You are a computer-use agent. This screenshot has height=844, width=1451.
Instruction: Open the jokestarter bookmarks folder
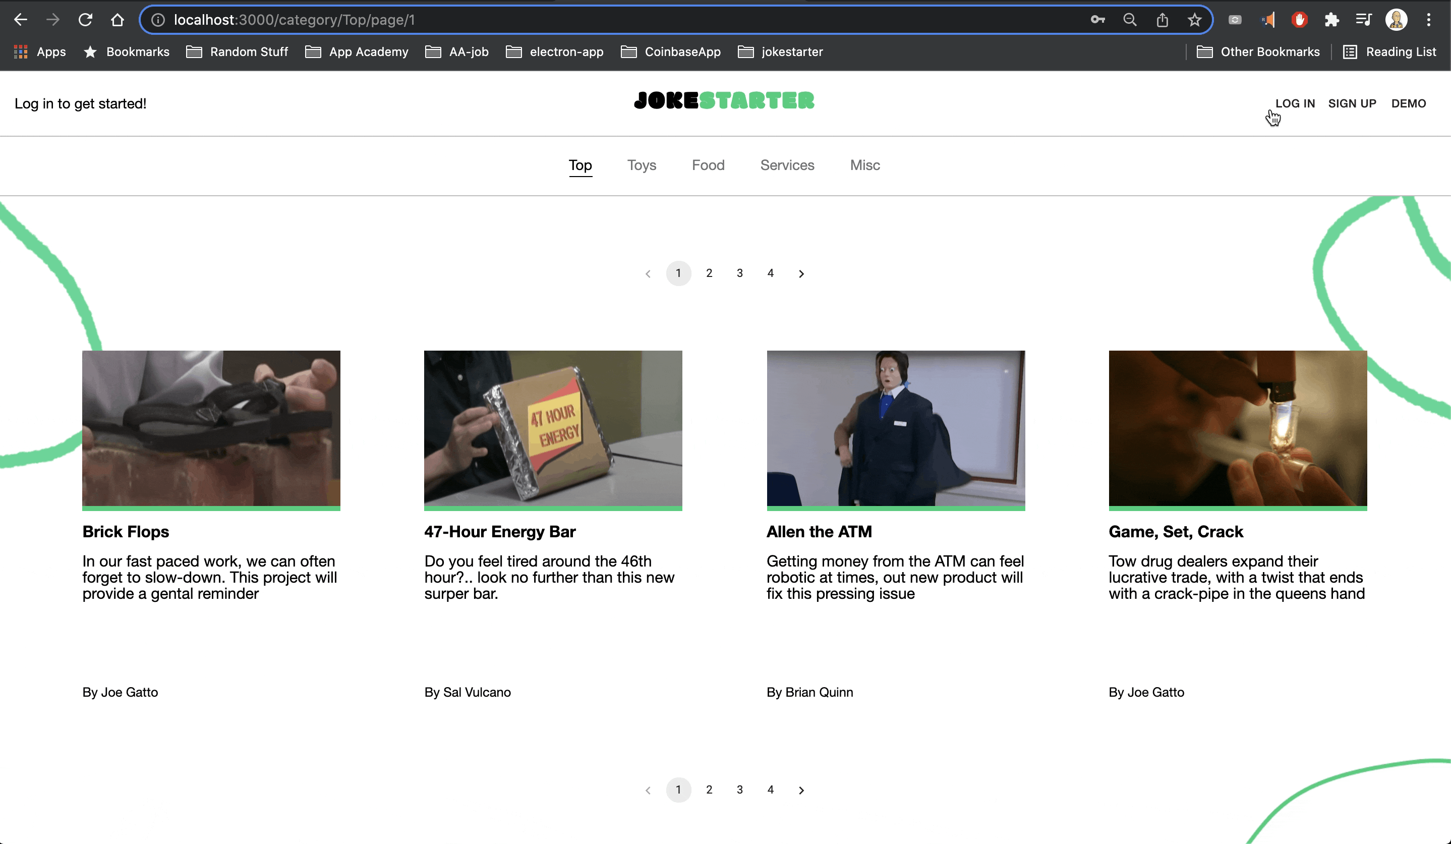click(780, 52)
